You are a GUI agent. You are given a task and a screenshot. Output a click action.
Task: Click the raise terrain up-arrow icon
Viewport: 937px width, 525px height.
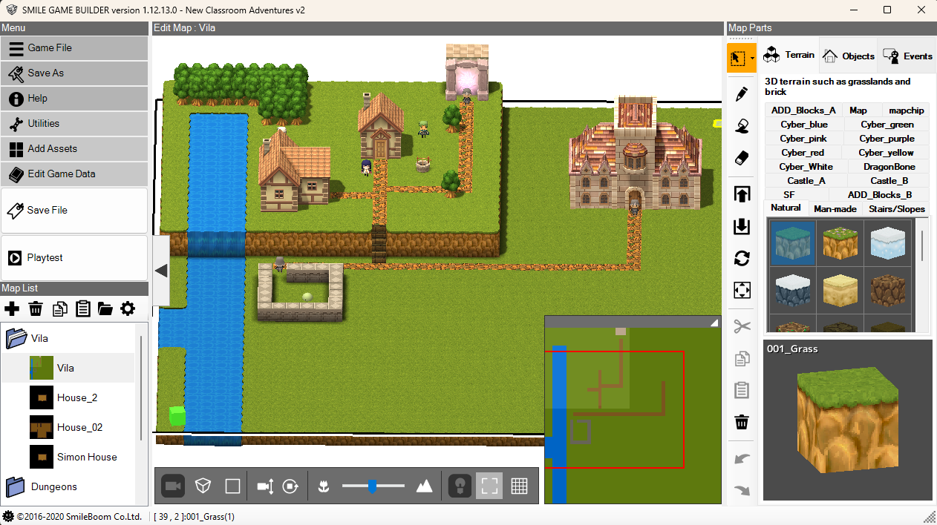(741, 194)
